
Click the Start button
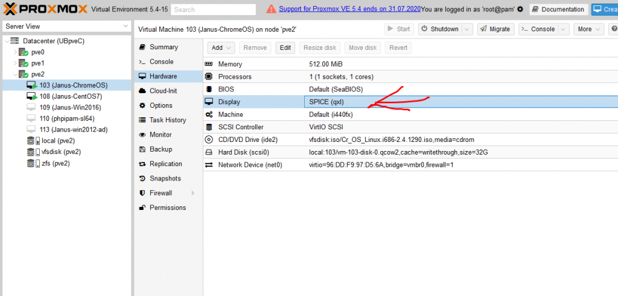(x=399, y=29)
